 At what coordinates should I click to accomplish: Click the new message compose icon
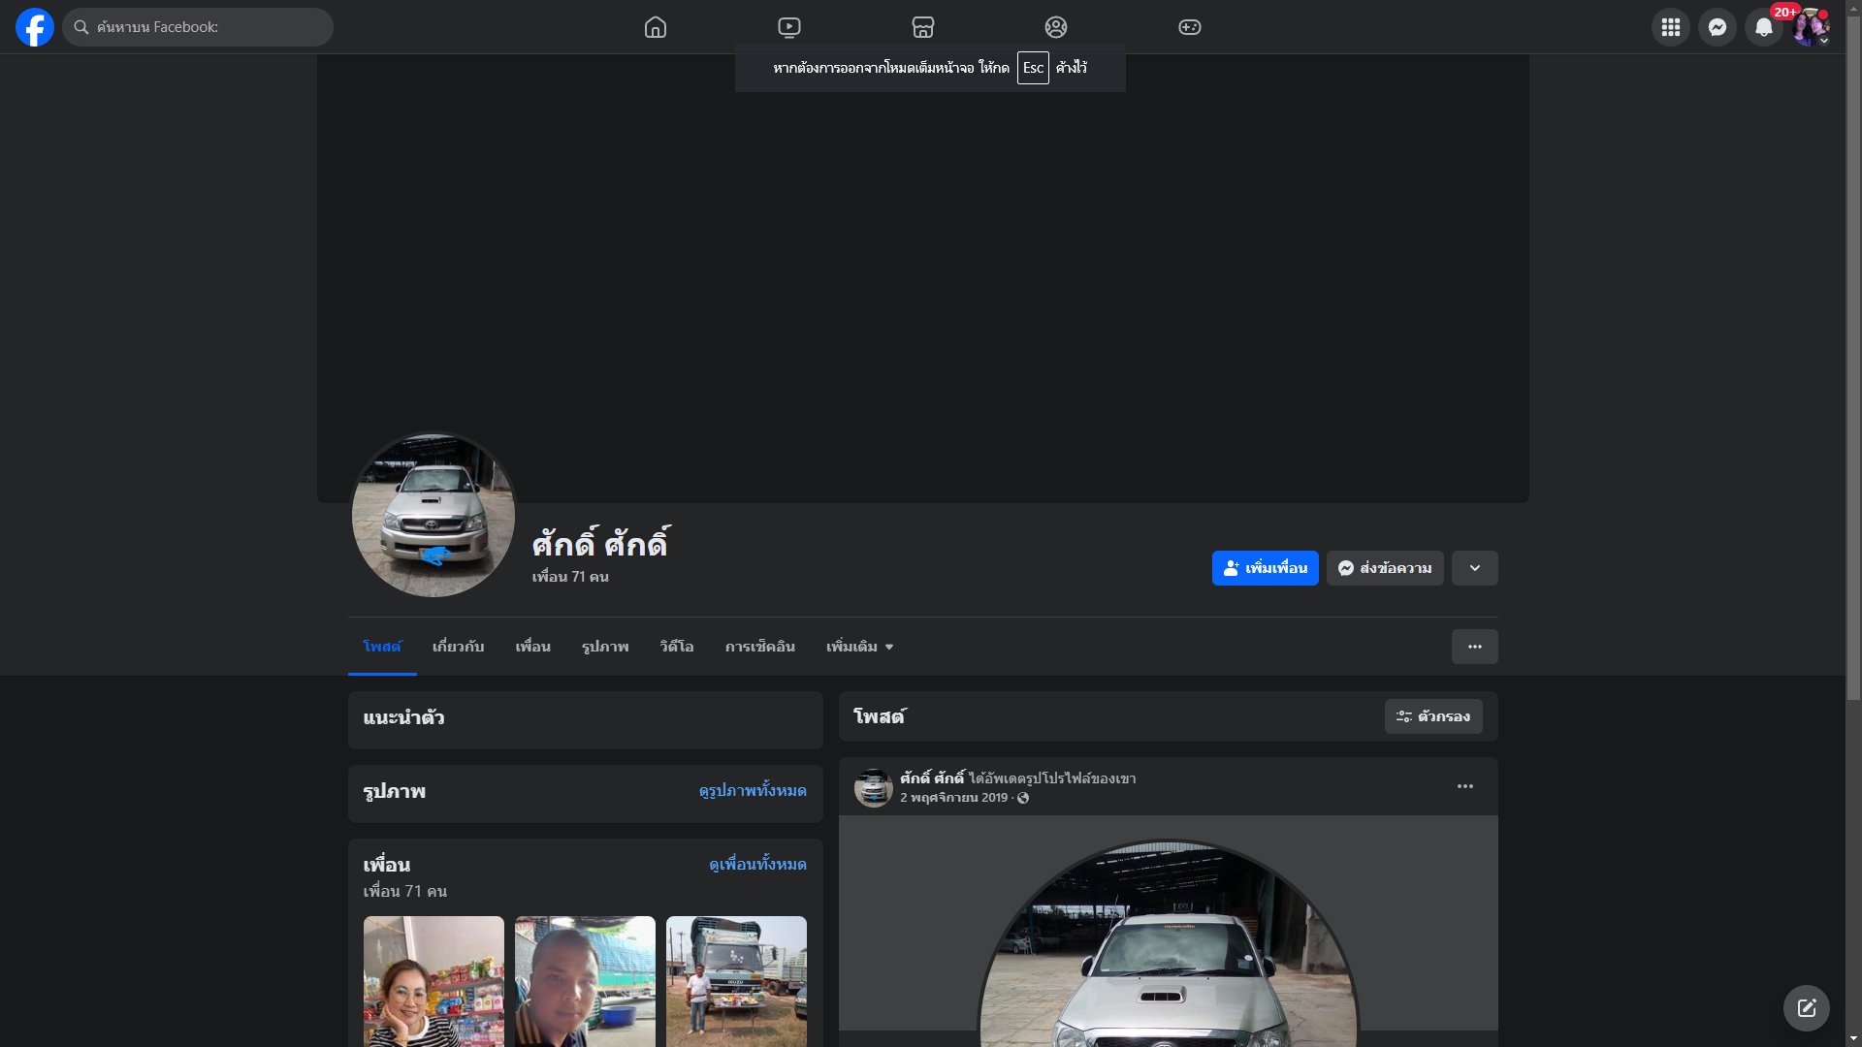point(1806,1008)
